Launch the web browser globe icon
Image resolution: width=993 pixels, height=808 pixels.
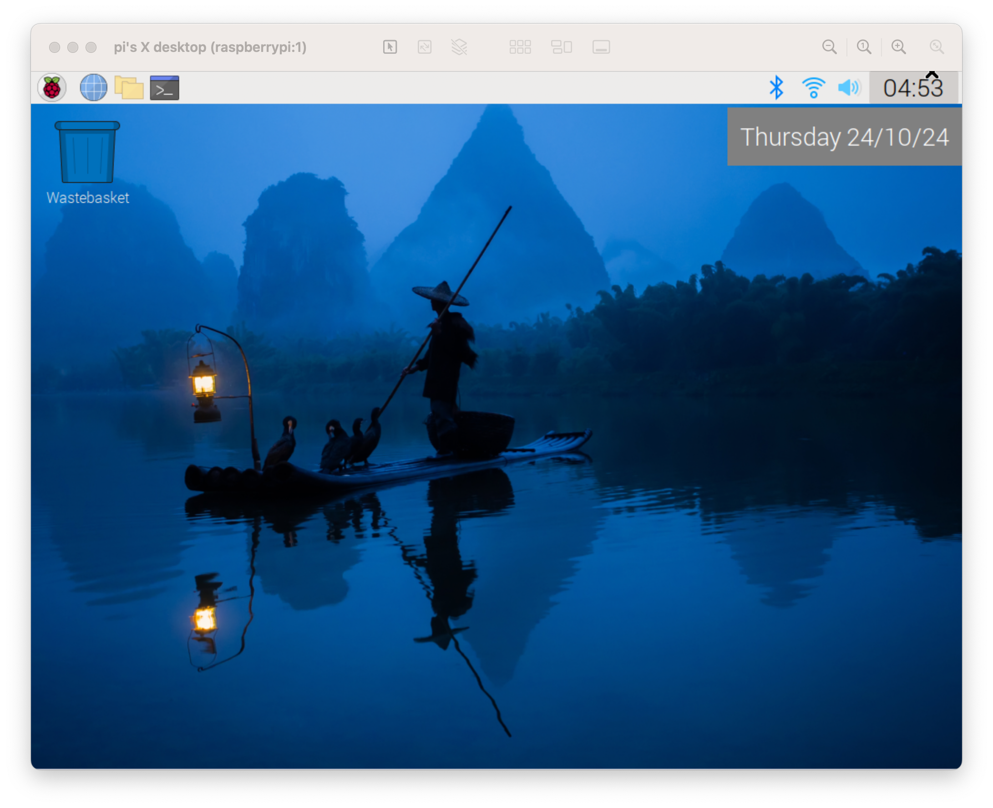click(93, 87)
